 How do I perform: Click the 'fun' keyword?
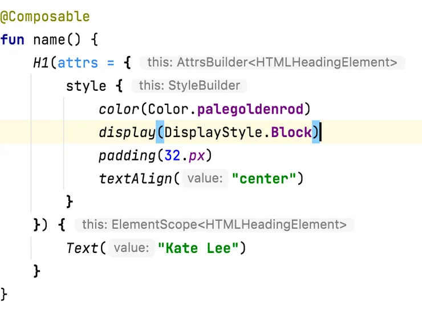pos(13,40)
